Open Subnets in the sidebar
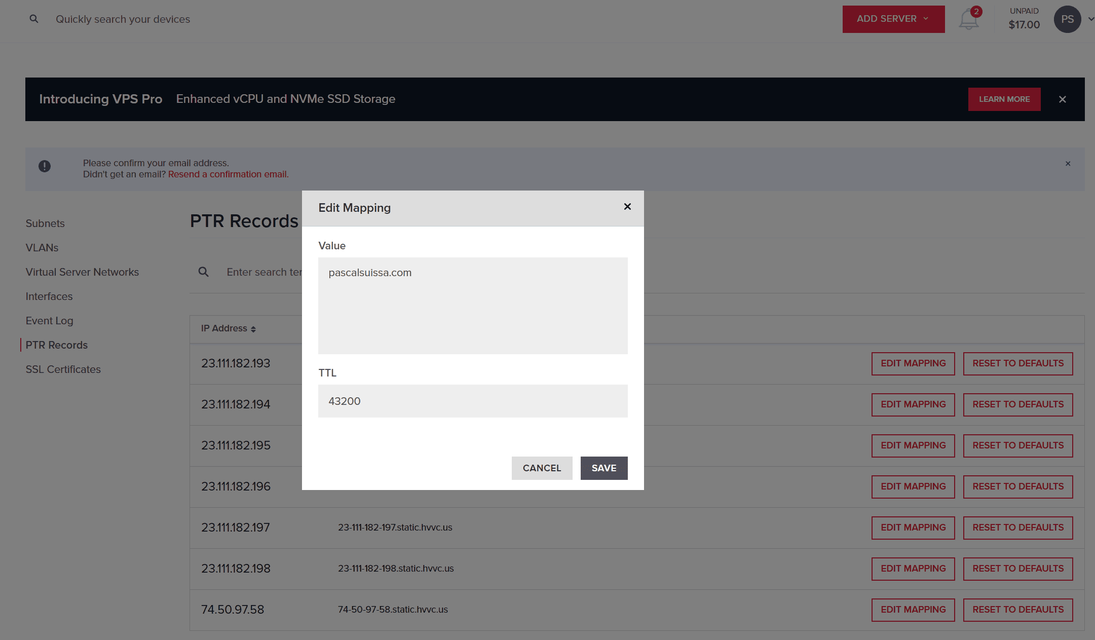The image size is (1095, 640). click(45, 223)
